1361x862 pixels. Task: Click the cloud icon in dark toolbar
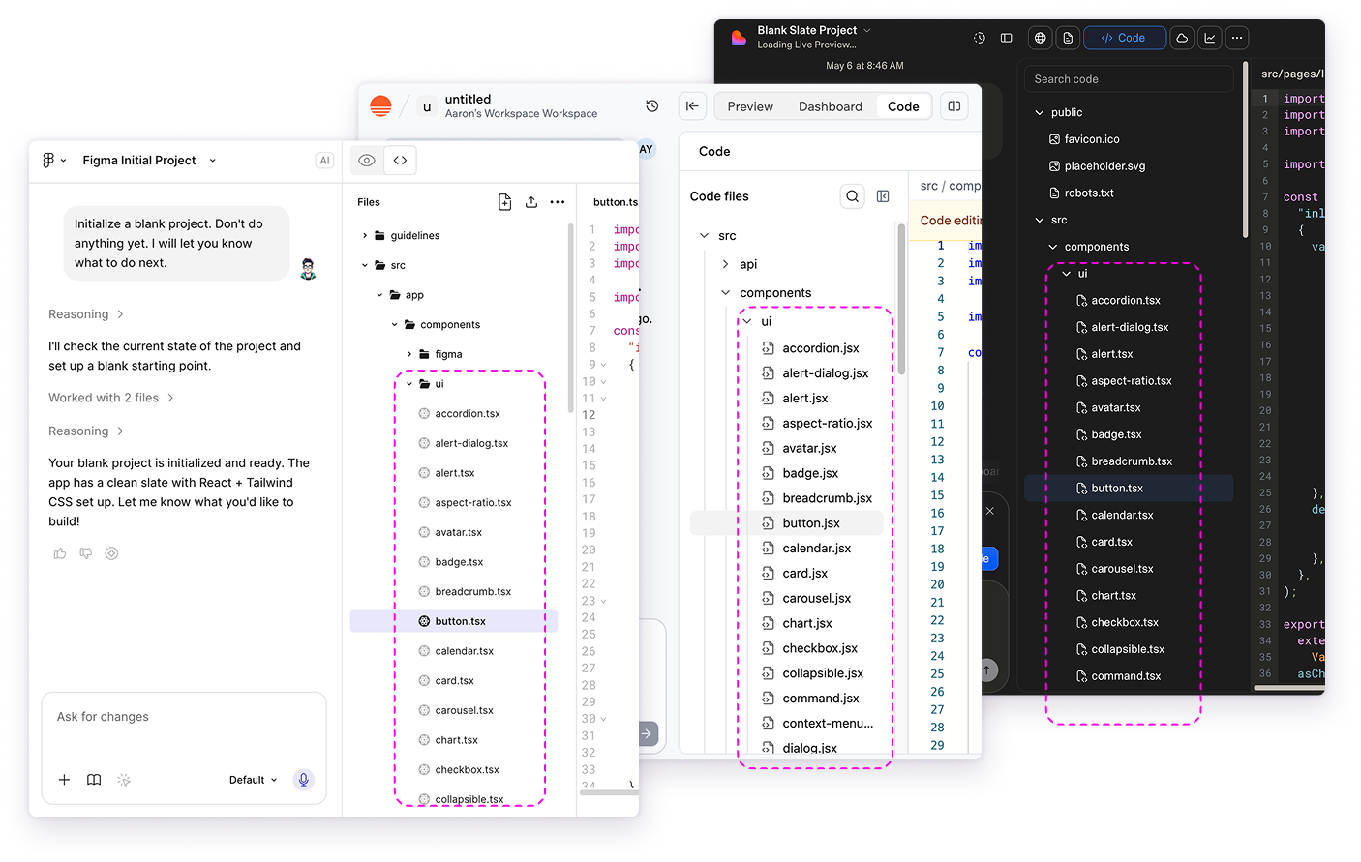coord(1182,38)
